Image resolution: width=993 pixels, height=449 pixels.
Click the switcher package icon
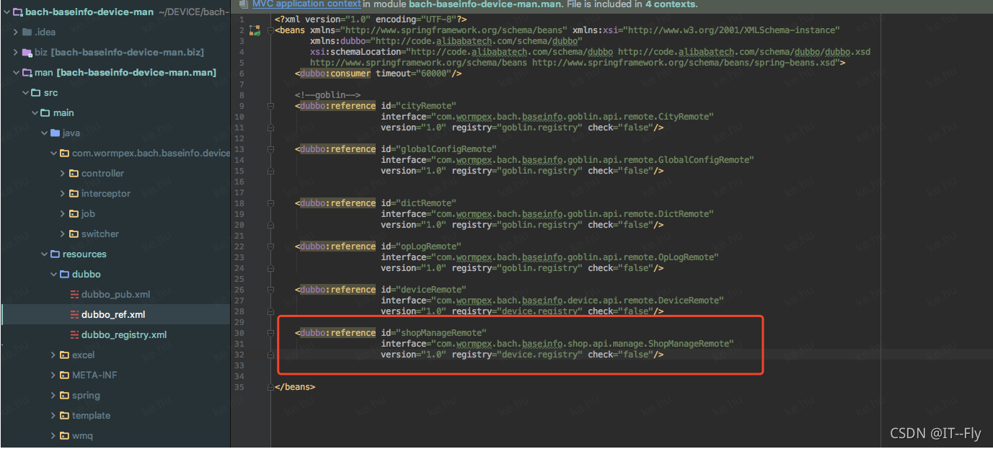74,234
